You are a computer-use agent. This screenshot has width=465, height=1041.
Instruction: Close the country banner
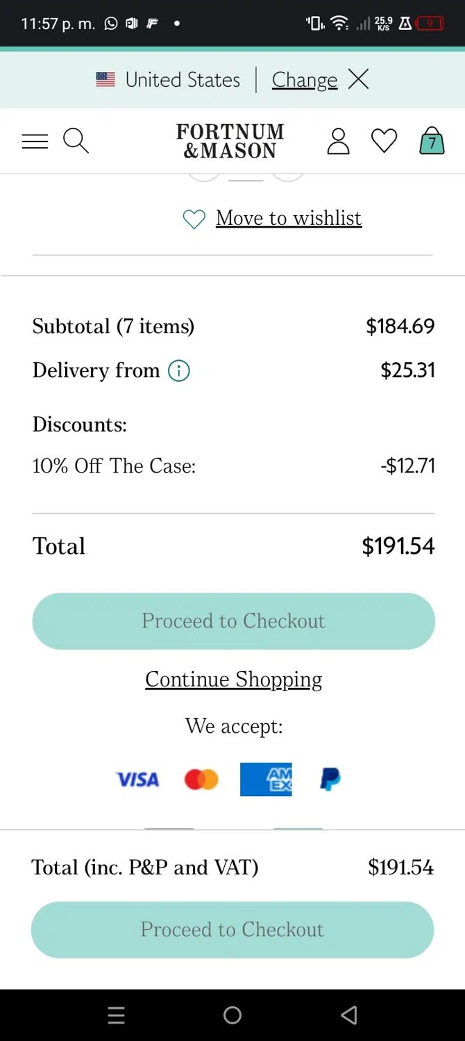coord(358,80)
